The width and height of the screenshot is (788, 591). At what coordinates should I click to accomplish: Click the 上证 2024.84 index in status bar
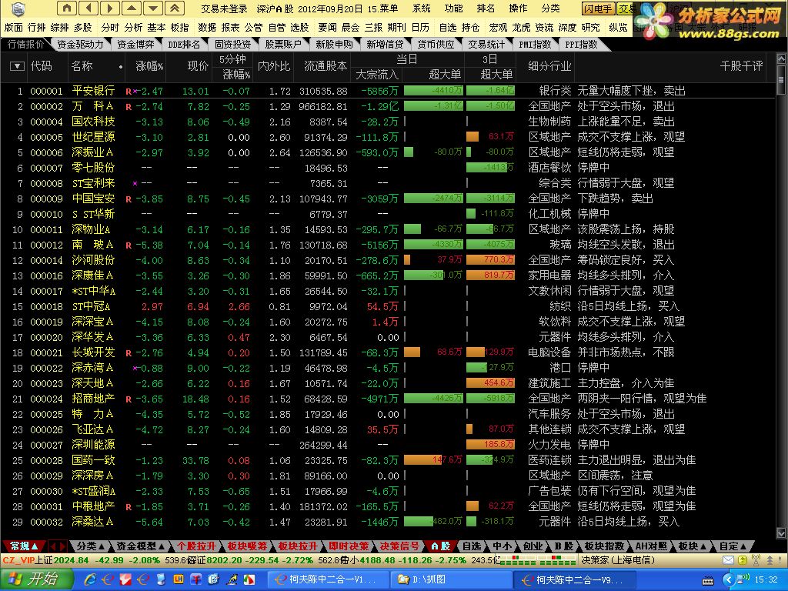coord(62,560)
